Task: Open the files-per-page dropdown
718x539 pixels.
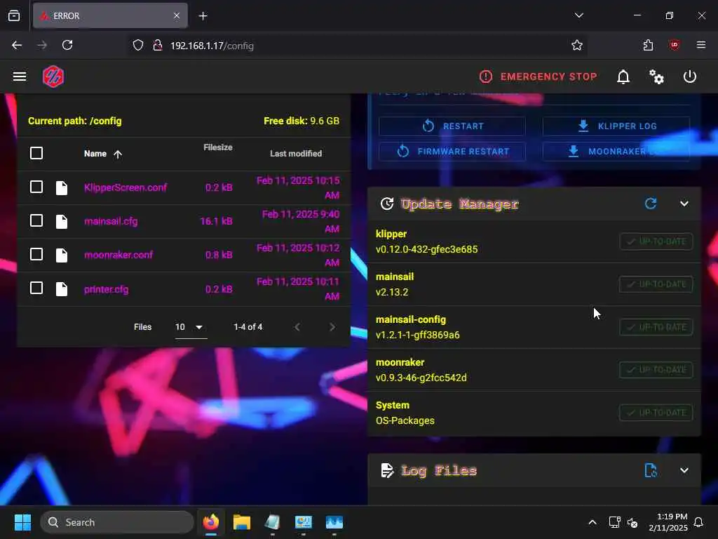Action: coord(191,327)
